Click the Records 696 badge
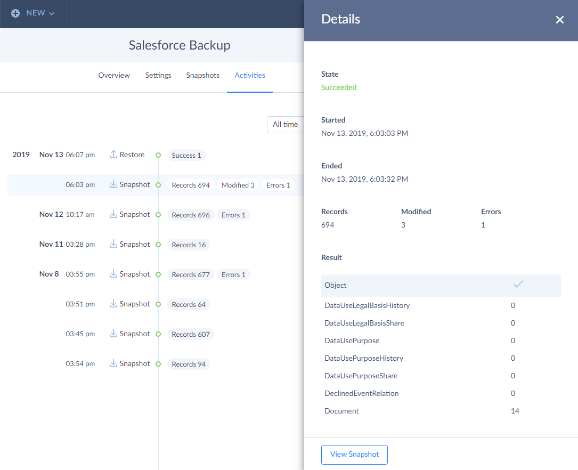578x470 pixels. pyautogui.click(x=191, y=215)
